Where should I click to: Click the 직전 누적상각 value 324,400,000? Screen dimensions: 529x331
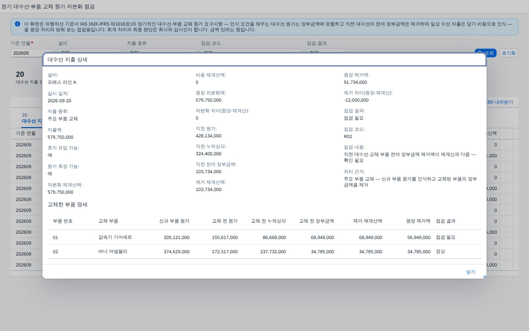[x=209, y=154]
